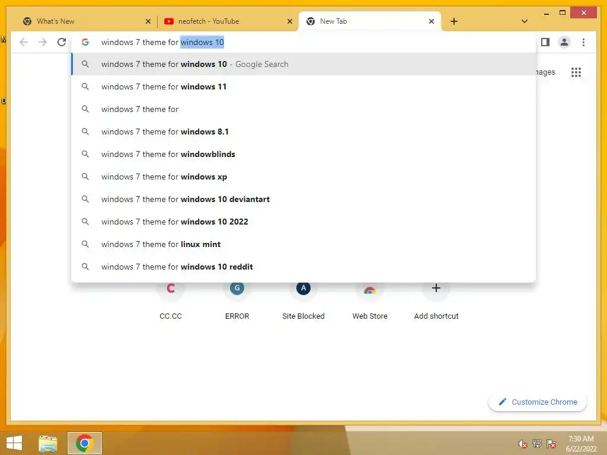Click the magnifier icon beside the windowblinds suggestion

click(85, 154)
